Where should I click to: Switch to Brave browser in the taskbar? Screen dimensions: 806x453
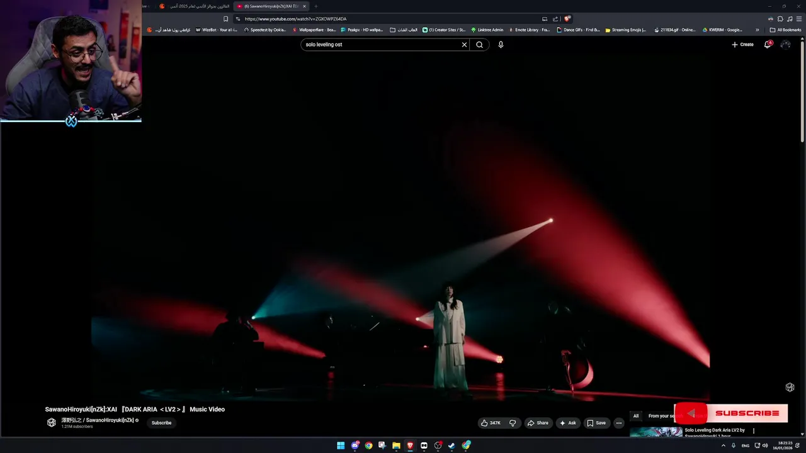tap(410, 445)
